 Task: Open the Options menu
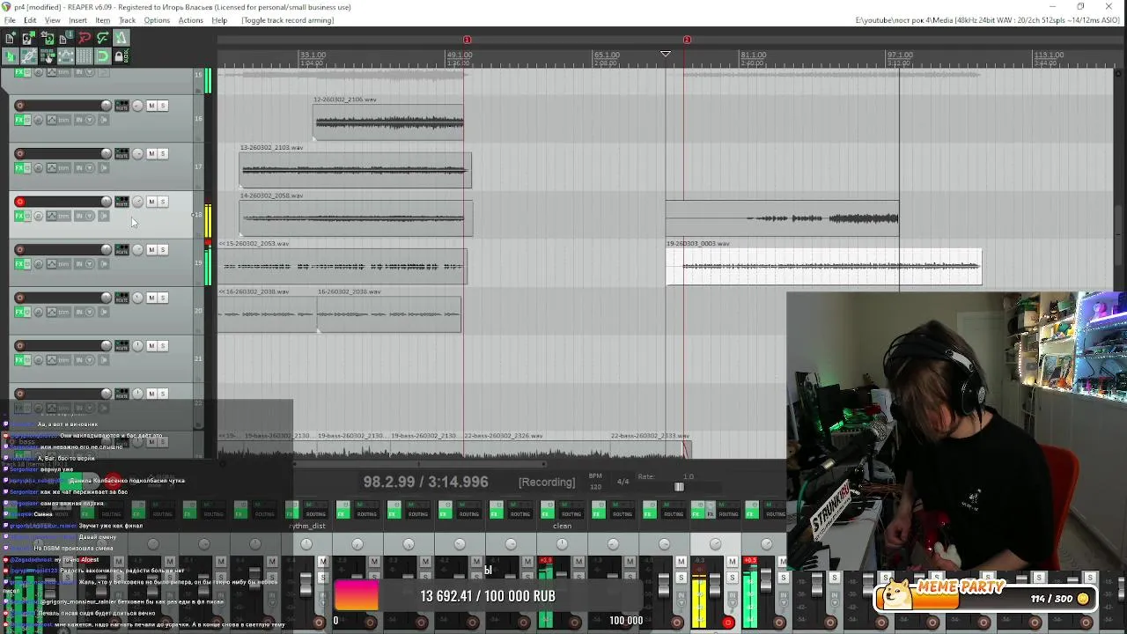pos(157,20)
